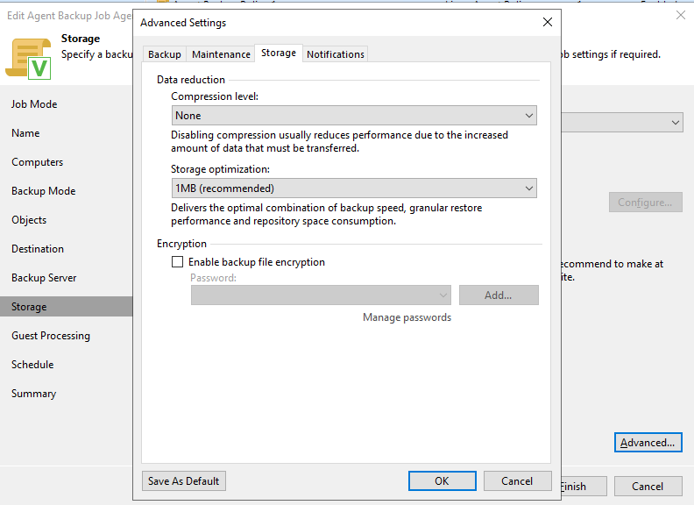Image resolution: width=694 pixels, height=505 pixels.
Task: Open the Compression level dropdown
Action: point(354,116)
